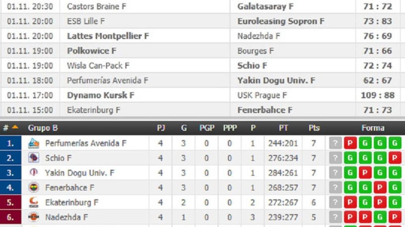Screen dimensions: 405x227
Task: Click the ? upcoming-match marker for Ekaterinburg
Action: [x=335, y=202]
